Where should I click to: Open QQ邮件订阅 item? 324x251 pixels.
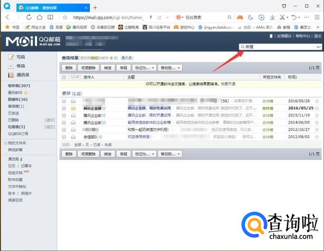tap(18, 134)
